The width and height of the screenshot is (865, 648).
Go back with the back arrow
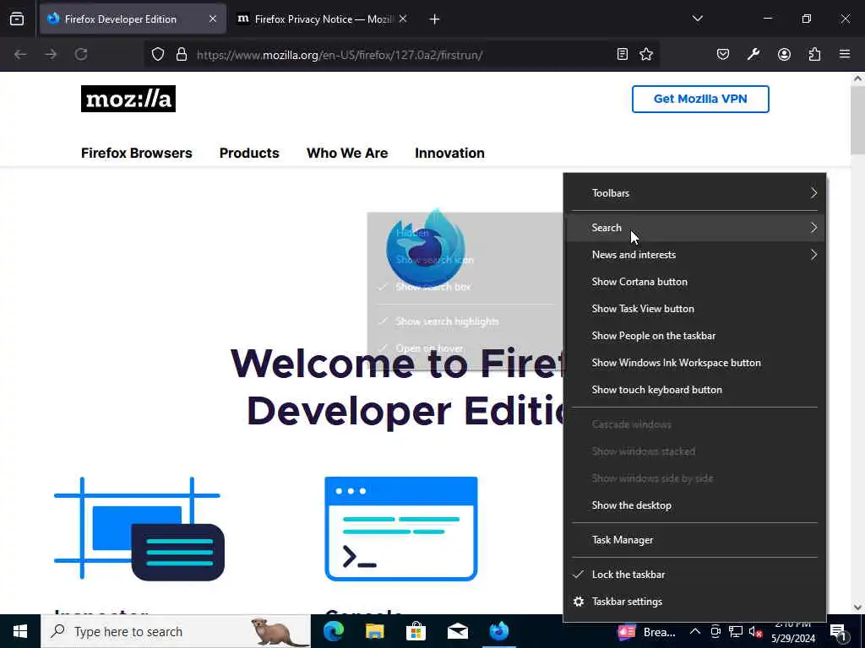click(x=20, y=55)
